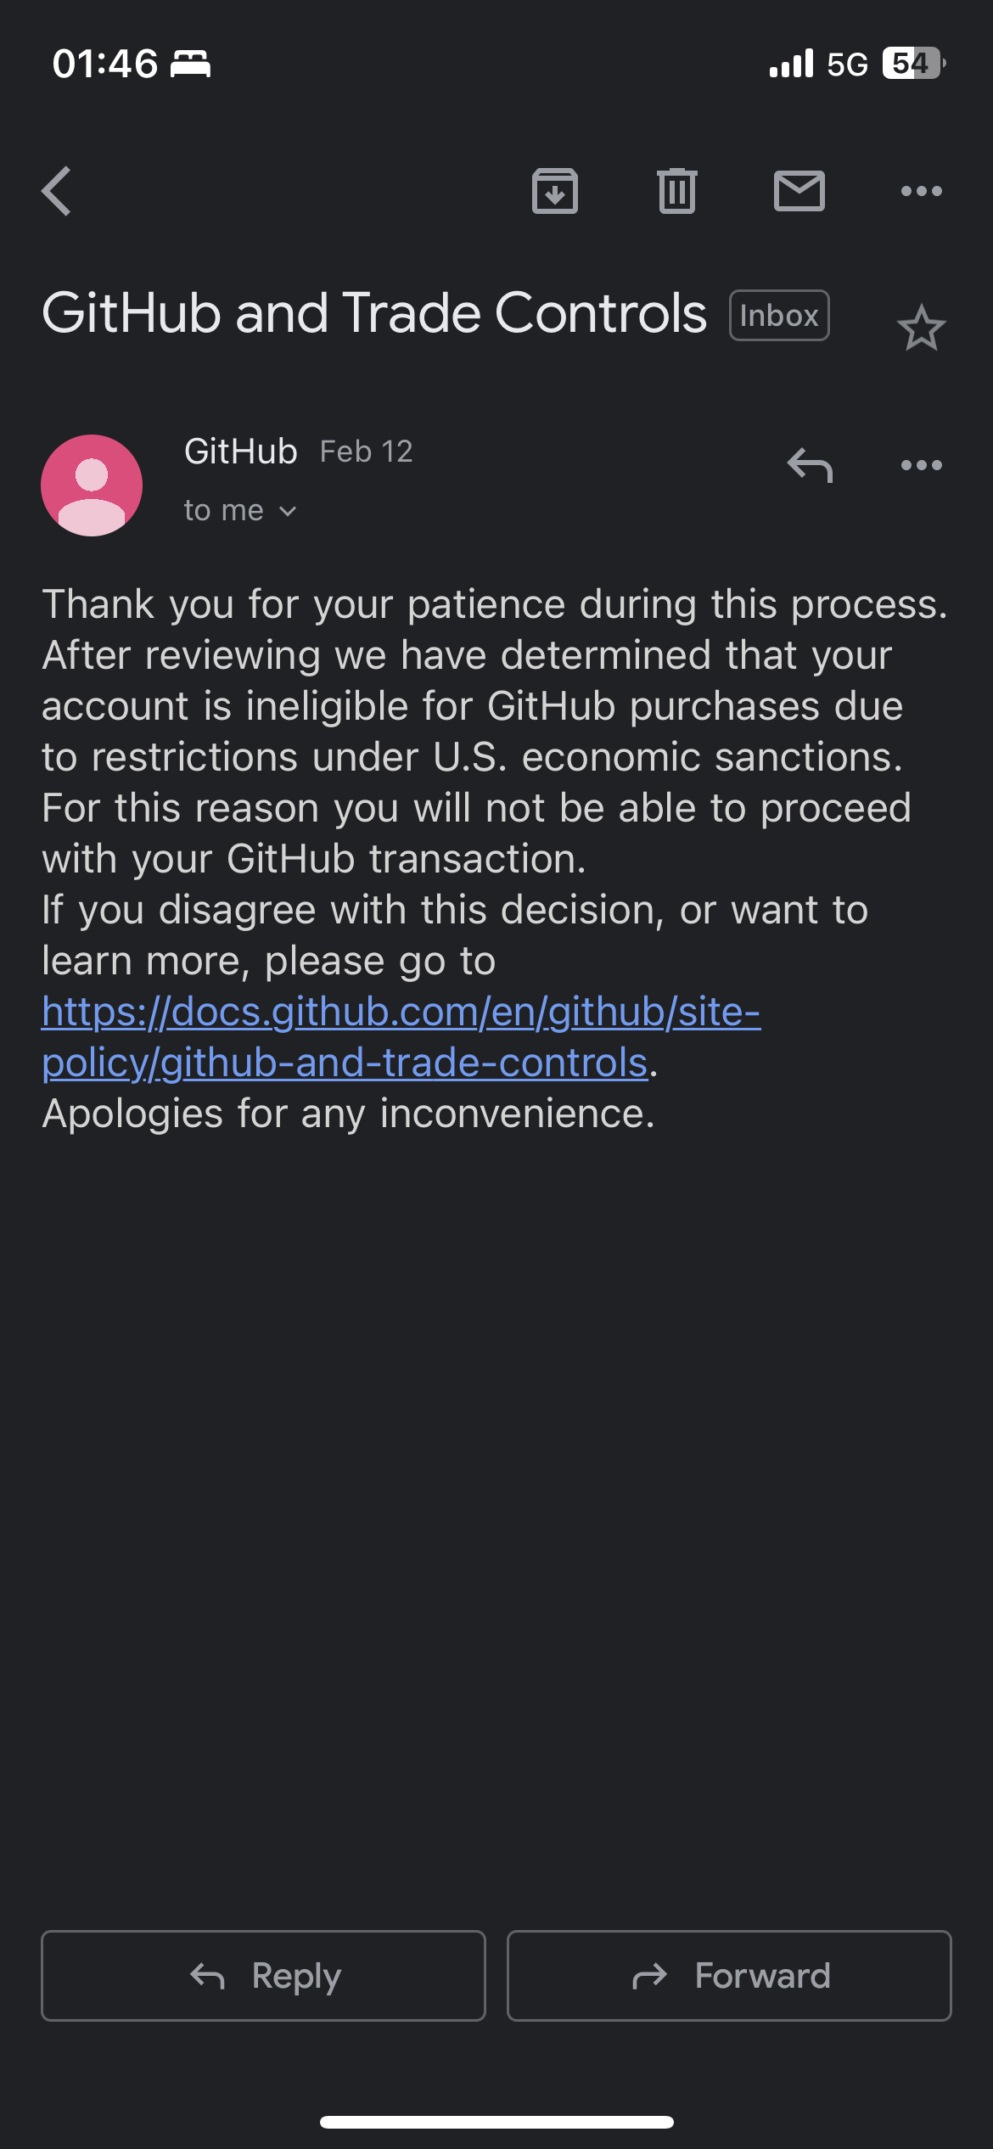This screenshot has width=993, height=2149.
Task: Tap the reply arrow beside sender
Action: click(x=810, y=465)
